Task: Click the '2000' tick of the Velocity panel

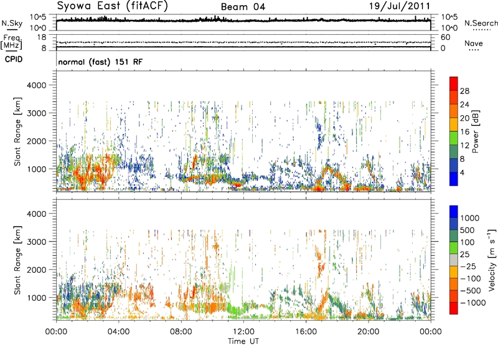Action: (36, 270)
